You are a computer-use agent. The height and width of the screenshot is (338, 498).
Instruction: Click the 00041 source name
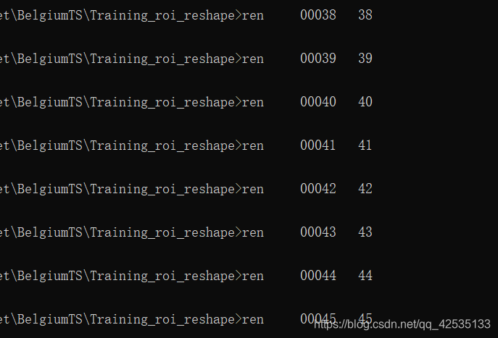coord(318,145)
